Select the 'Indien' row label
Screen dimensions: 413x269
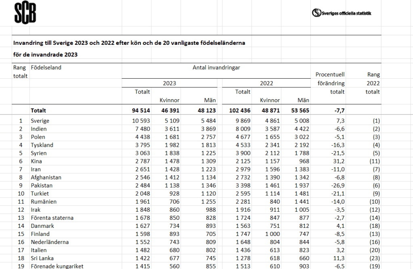pos(39,129)
